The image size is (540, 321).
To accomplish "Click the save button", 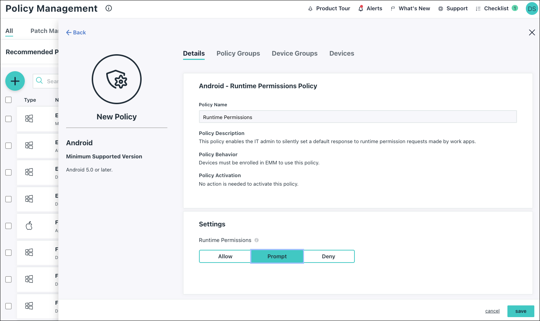I will click(520, 311).
